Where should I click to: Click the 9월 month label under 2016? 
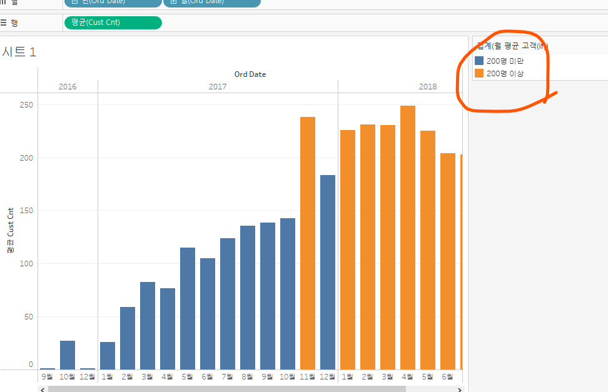click(48, 376)
